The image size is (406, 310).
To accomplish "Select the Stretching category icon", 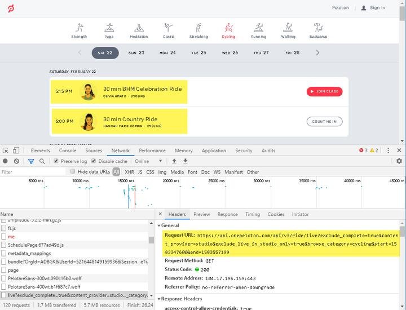I will 198,28.
